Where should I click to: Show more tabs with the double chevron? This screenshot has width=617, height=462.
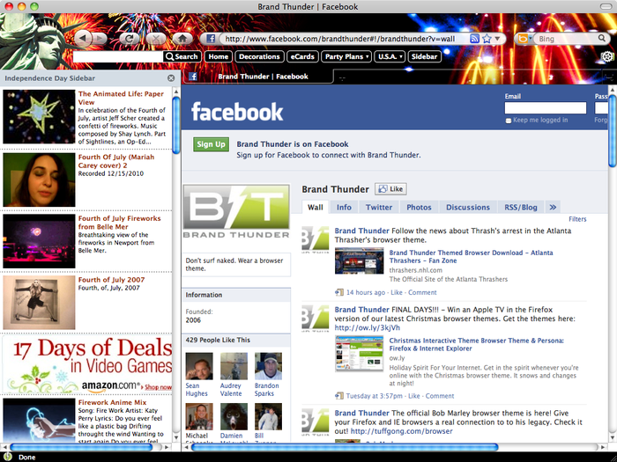(x=553, y=207)
